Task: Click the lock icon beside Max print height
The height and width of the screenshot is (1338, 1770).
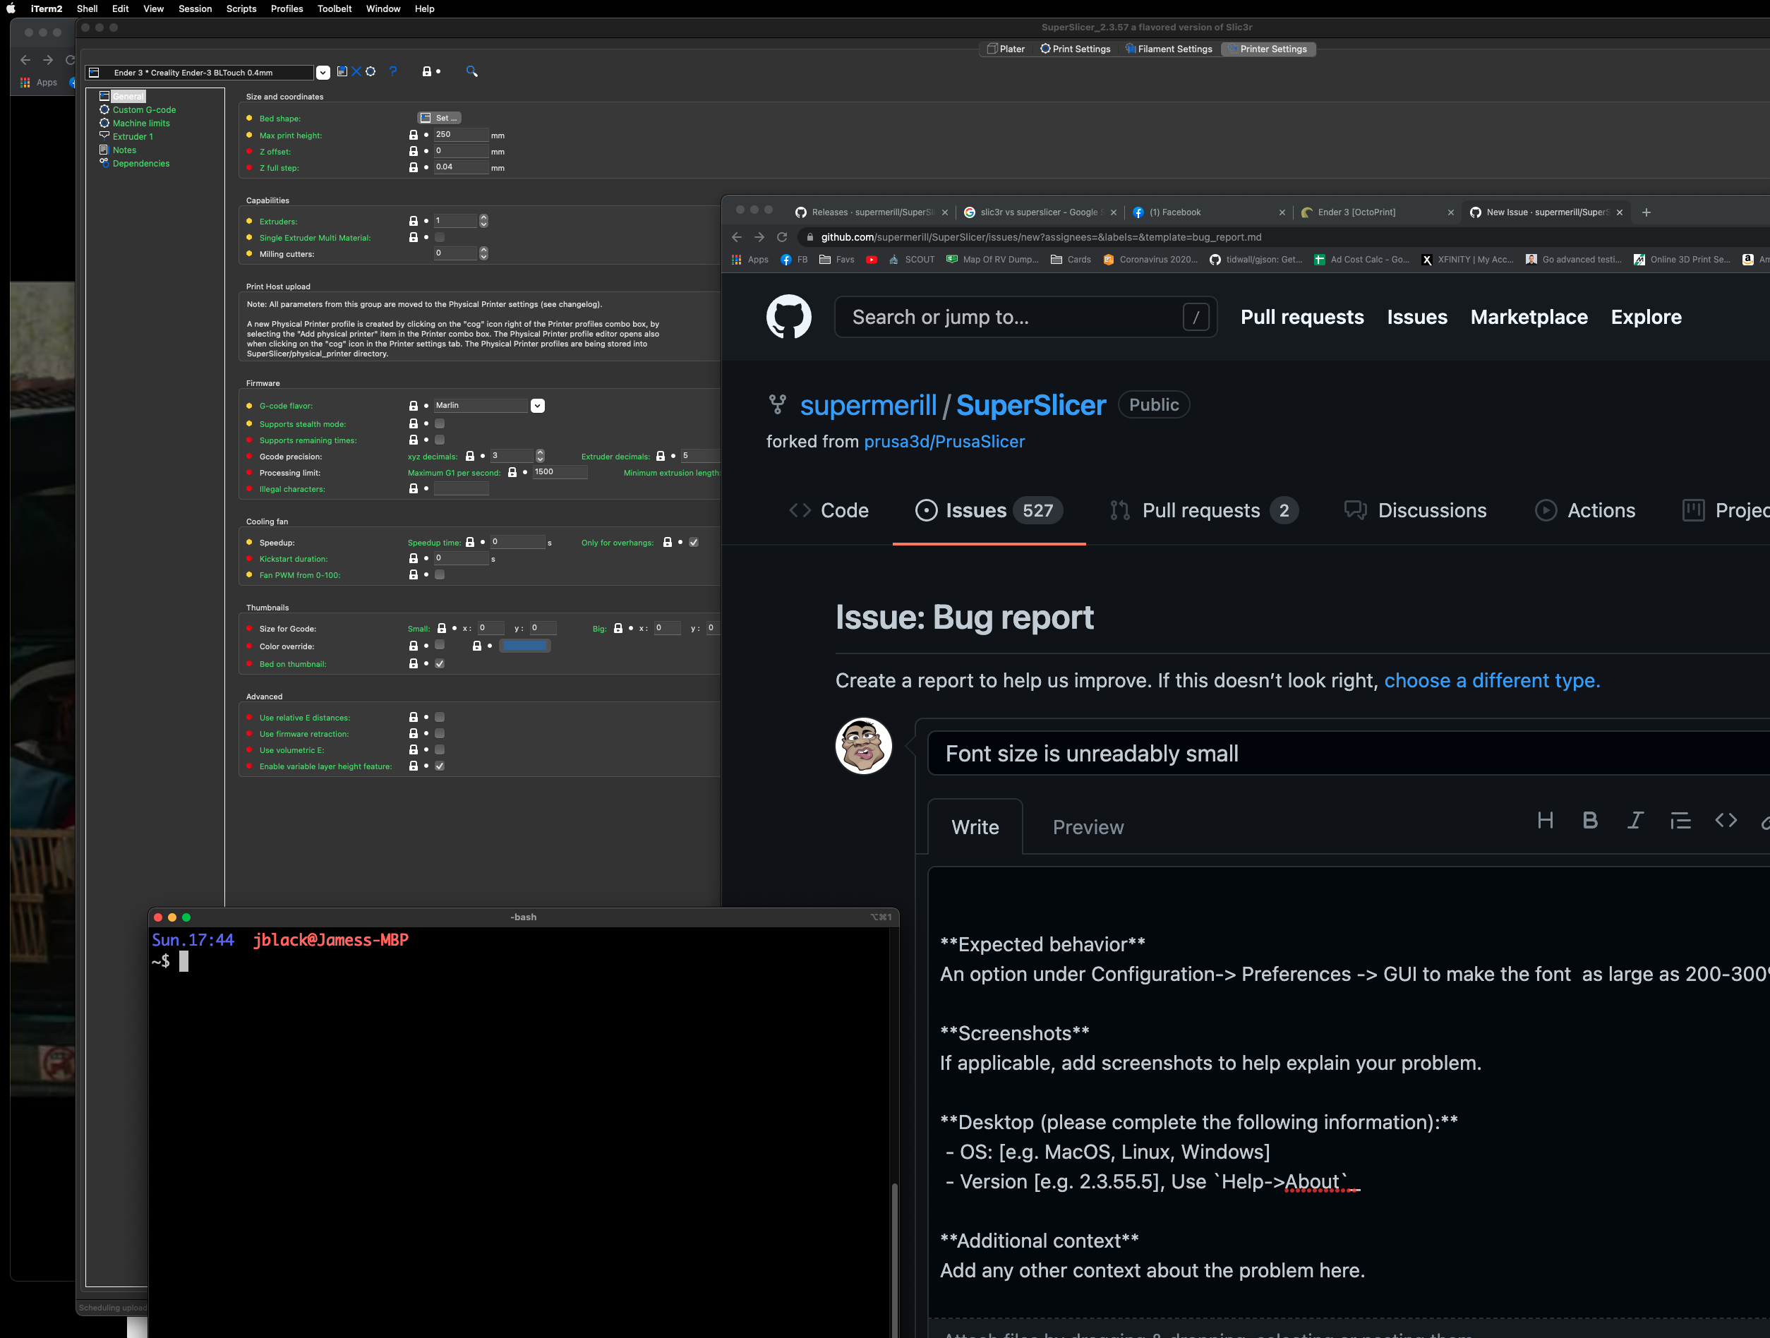Action: coord(413,135)
